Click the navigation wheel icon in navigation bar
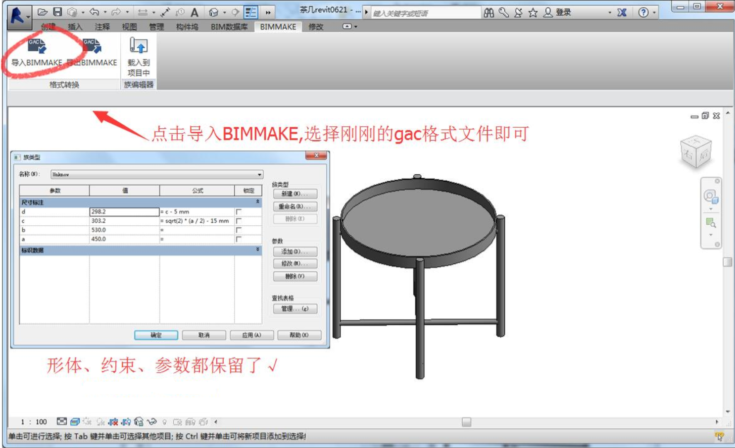The image size is (735, 448). point(711,197)
